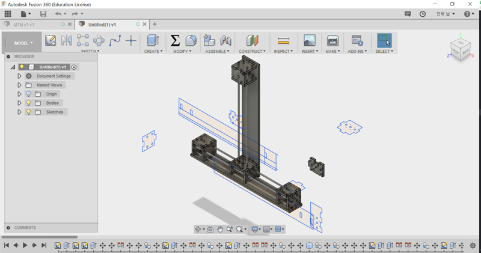Hide the Sketches folder light bulb
This screenshot has width=481, height=253.
pyautogui.click(x=28, y=112)
